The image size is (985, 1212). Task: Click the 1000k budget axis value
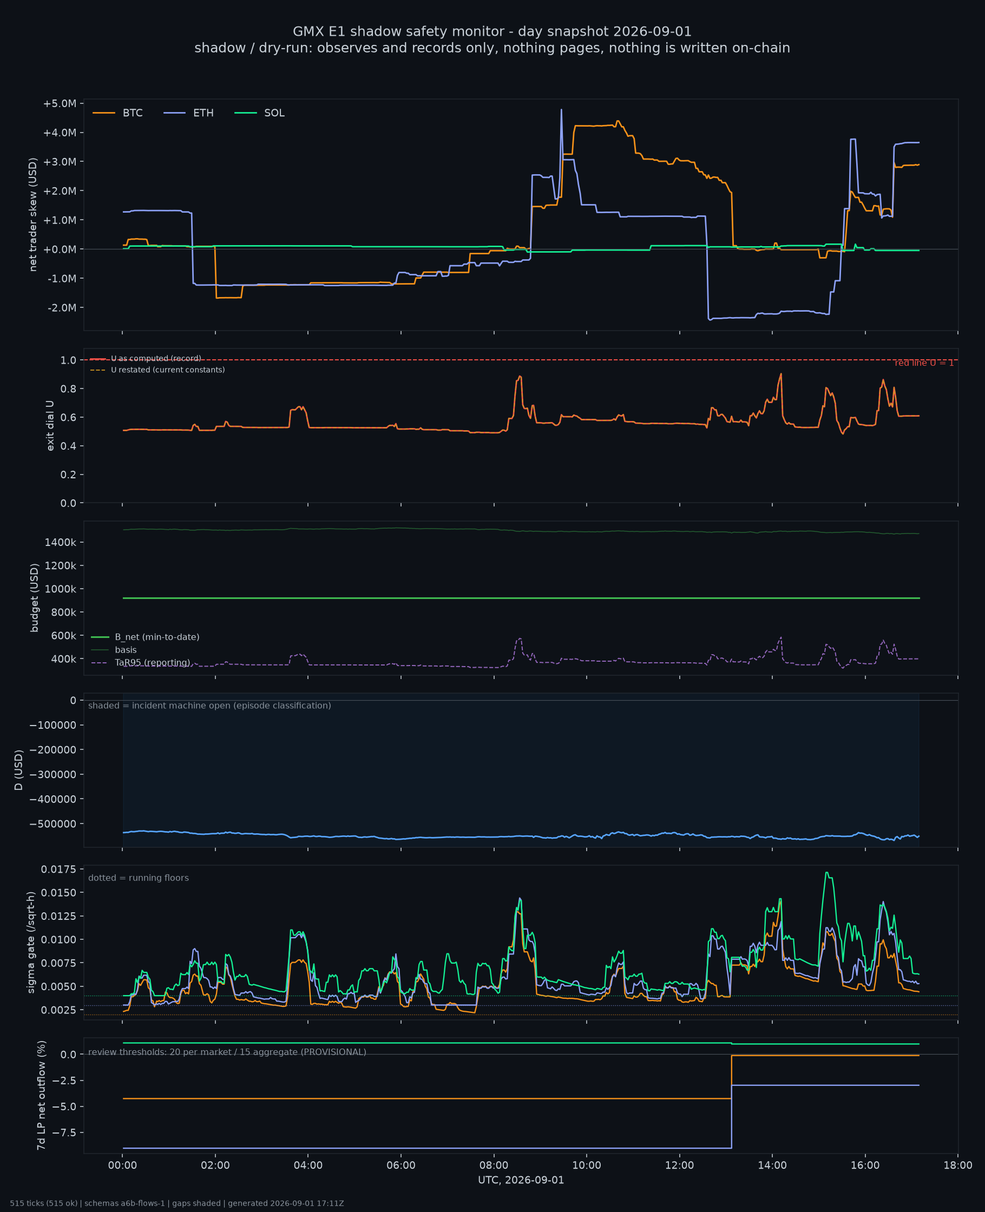(x=61, y=589)
